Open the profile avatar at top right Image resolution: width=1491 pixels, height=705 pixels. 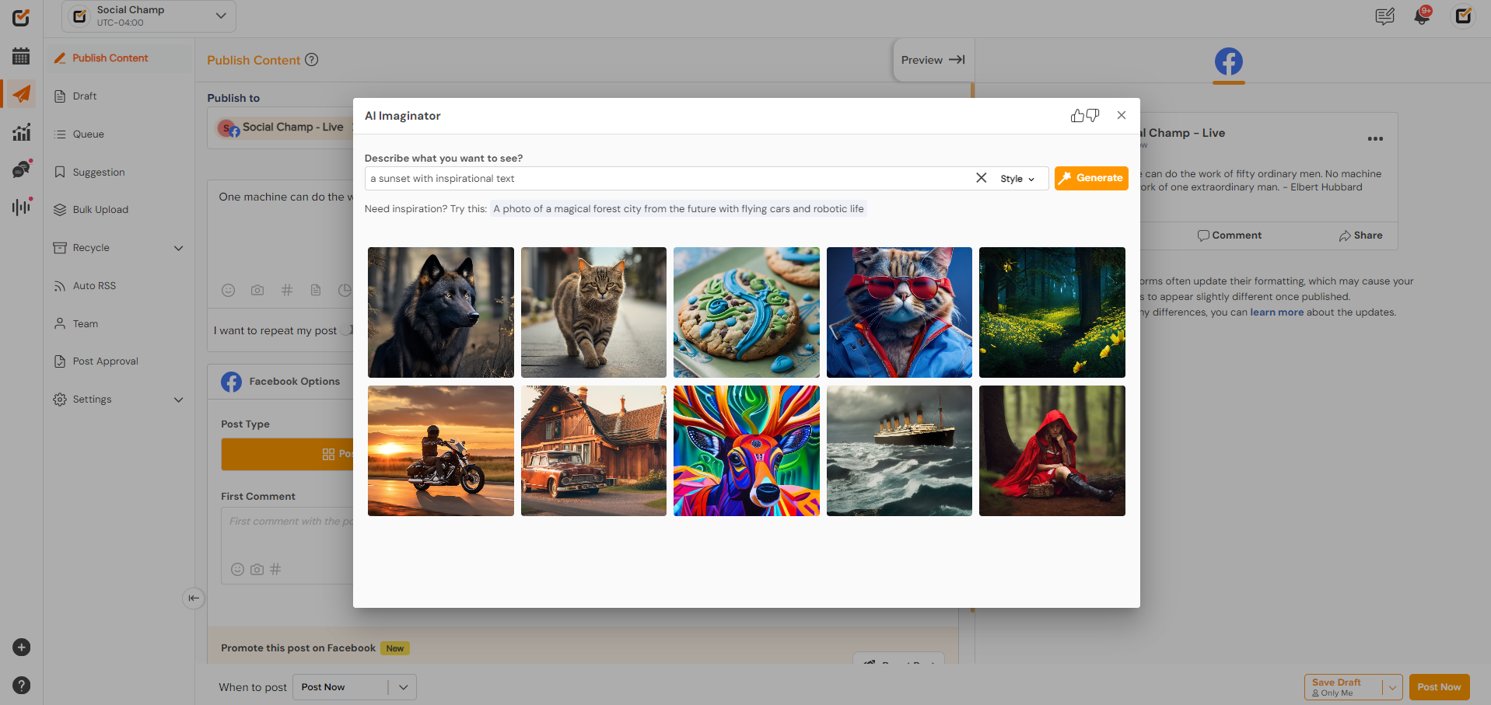coord(1463,16)
